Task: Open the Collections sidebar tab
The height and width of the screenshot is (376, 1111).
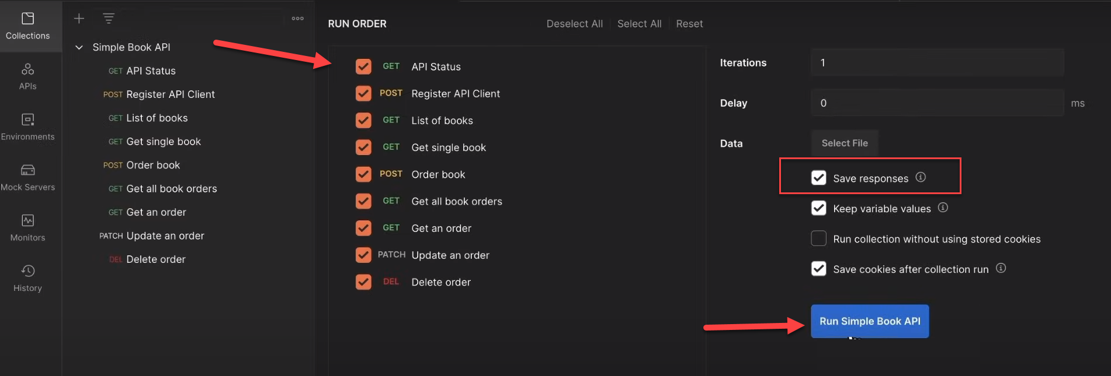Action: [x=28, y=26]
